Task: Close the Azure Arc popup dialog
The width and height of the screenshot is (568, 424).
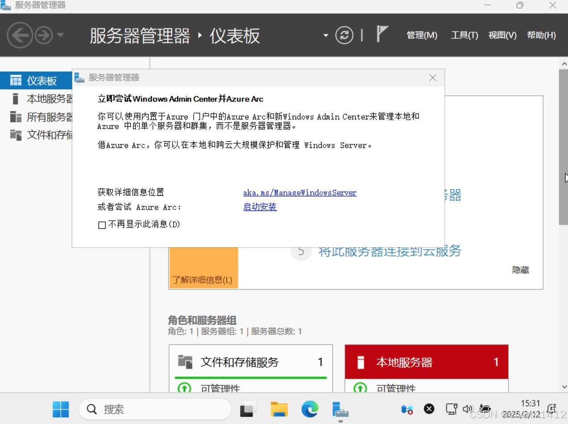Action: coord(433,78)
